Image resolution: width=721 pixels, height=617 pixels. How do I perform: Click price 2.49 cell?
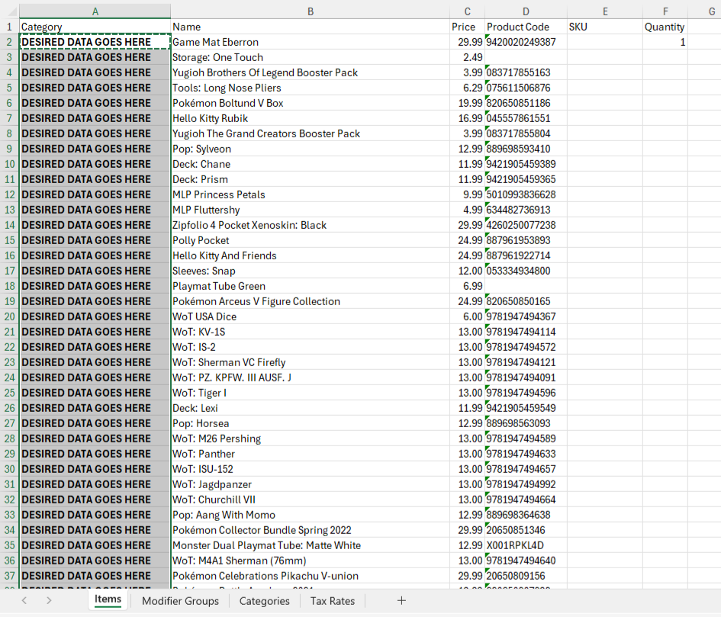click(x=467, y=57)
